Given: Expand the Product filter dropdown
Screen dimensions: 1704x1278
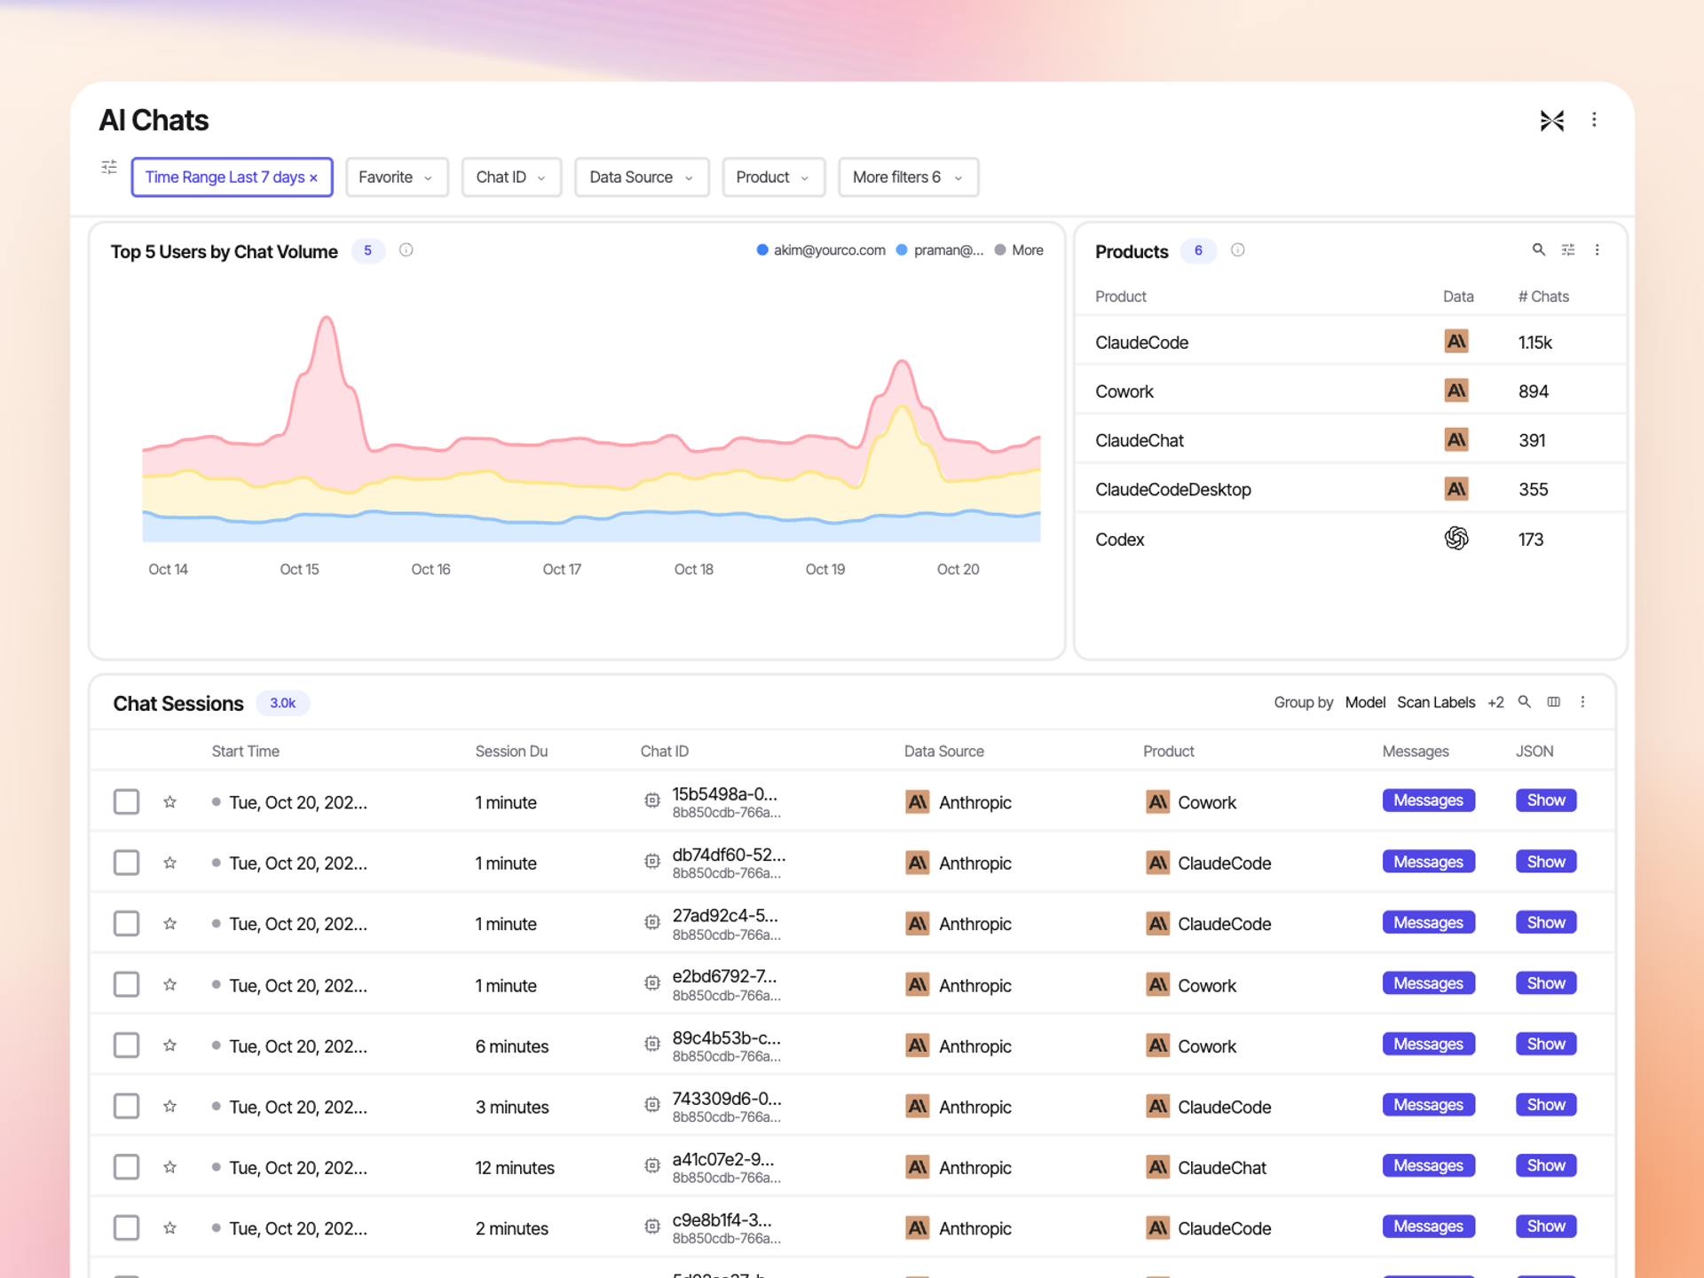Looking at the screenshot, I should [773, 177].
